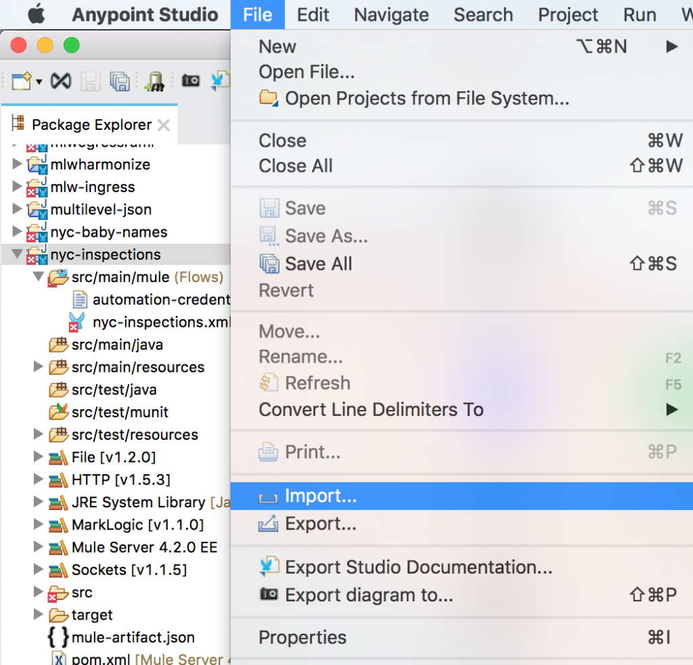The width and height of the screenshot is (693, 665).
Task: Click the deploy jar icon with green plus
Action: coord(154,81)
